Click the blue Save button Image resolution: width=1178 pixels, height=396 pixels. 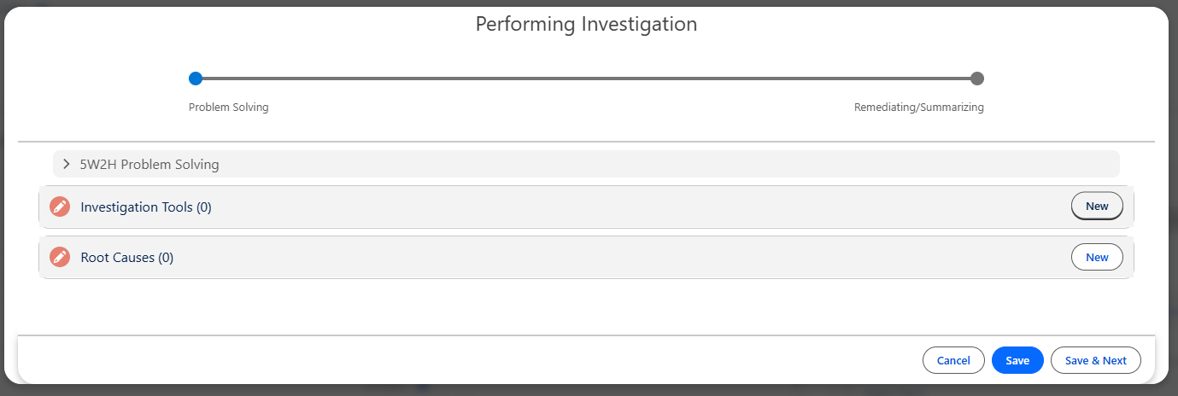[x=1017, y=360]
